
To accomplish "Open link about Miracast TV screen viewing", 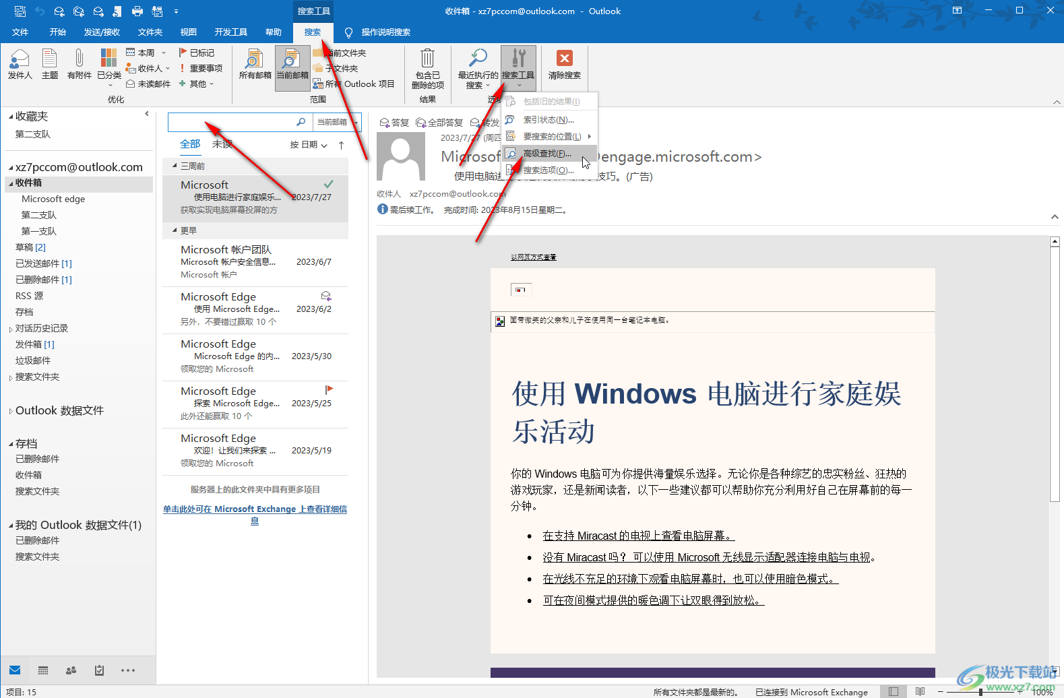I will click(639, 536).
